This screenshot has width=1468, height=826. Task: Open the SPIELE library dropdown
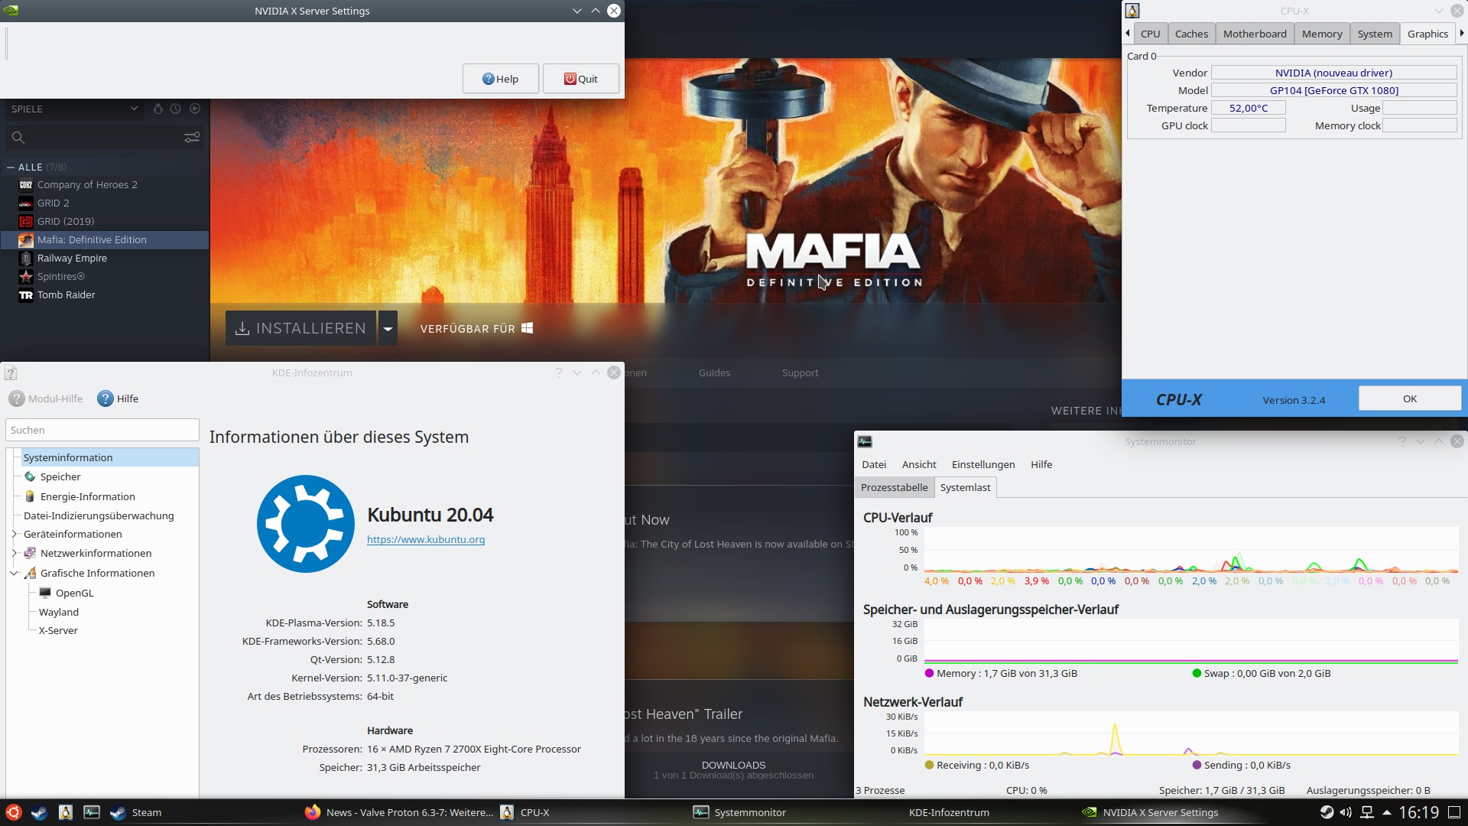[134, 109]
